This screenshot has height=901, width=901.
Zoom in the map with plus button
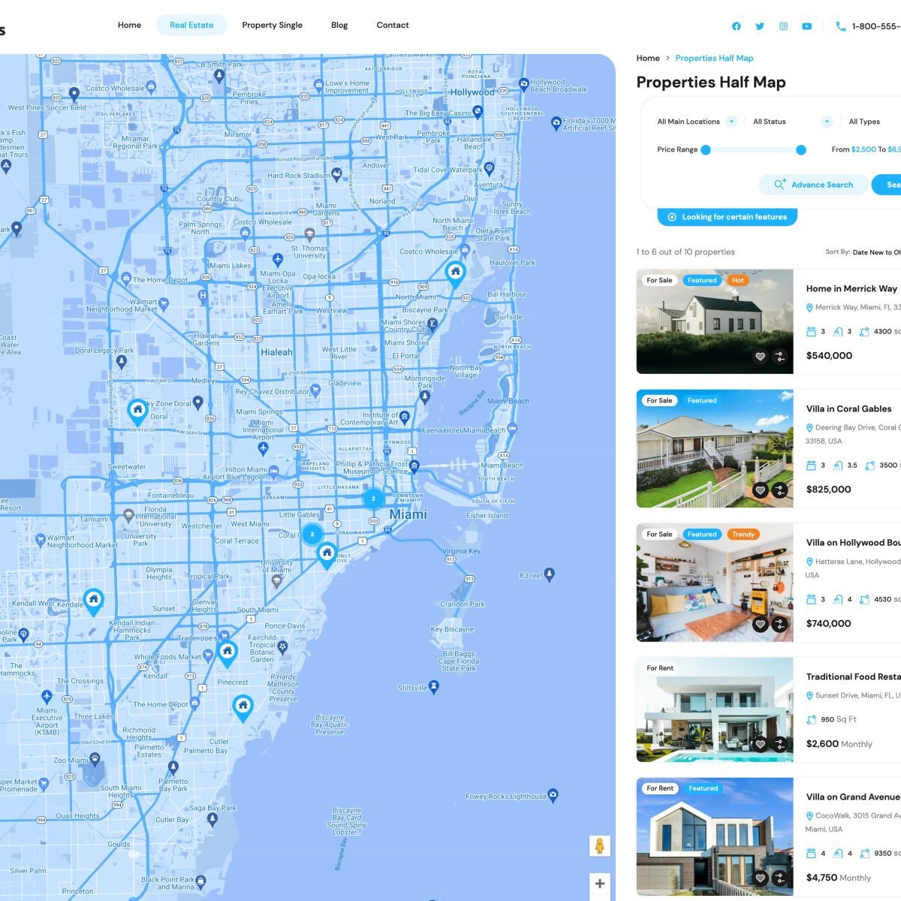599,884
